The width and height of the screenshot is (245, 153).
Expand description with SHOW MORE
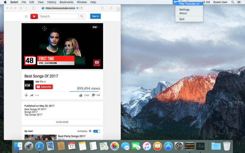coord(62,122)
